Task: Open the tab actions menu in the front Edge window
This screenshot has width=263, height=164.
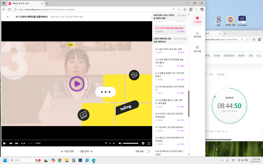Action: click(x=4, y=3)
